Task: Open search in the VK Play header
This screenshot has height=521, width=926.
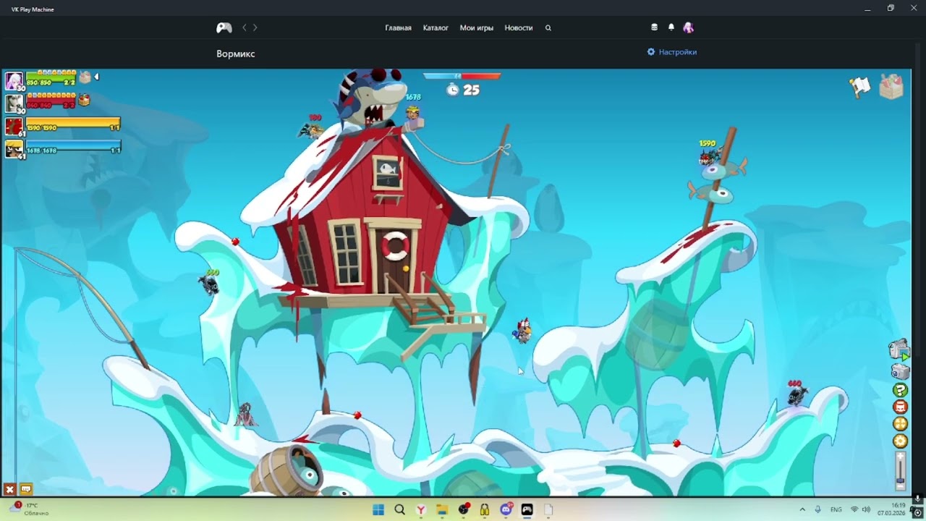Action: (x=548, y=28)
